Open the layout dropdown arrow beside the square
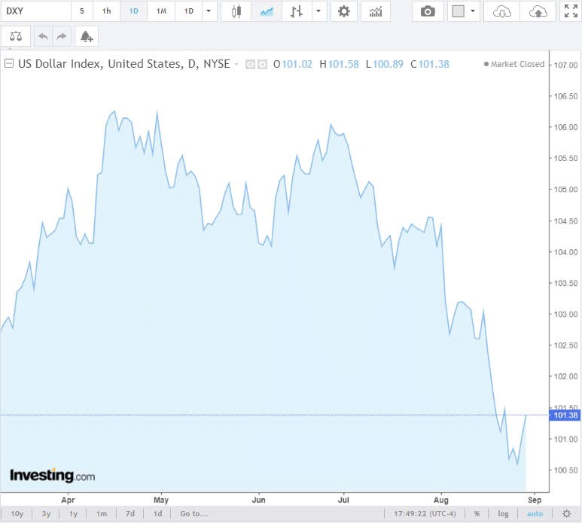Image resolution: width=582 pixels, height=523 pixels. click(473, 11)
